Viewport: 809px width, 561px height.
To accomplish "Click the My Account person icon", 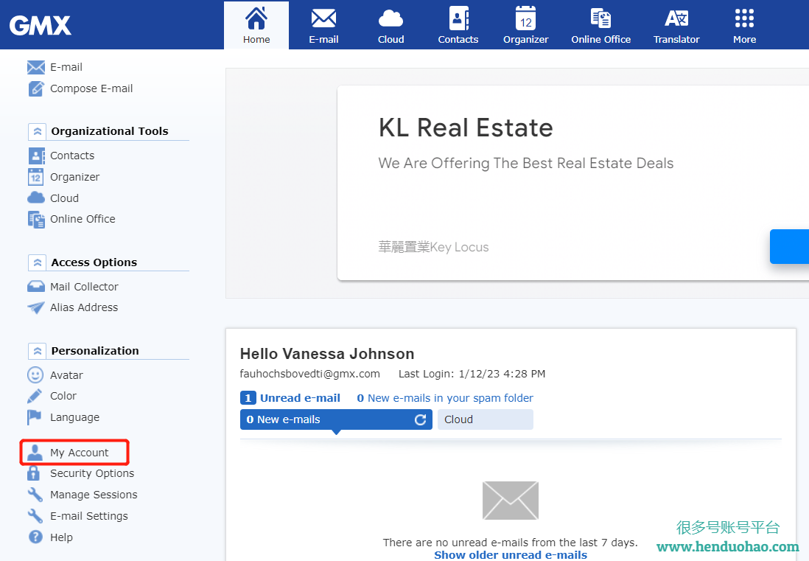I will point(35,453).
